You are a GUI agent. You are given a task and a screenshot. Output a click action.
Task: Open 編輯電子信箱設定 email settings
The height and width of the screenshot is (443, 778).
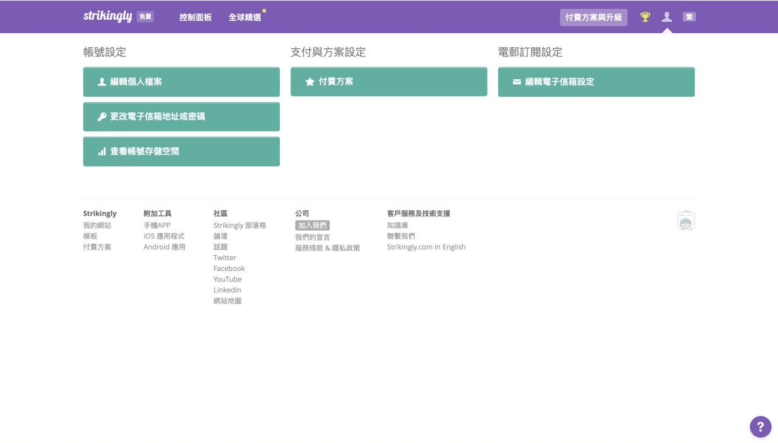pyautogui.click(x=596, y=82)
